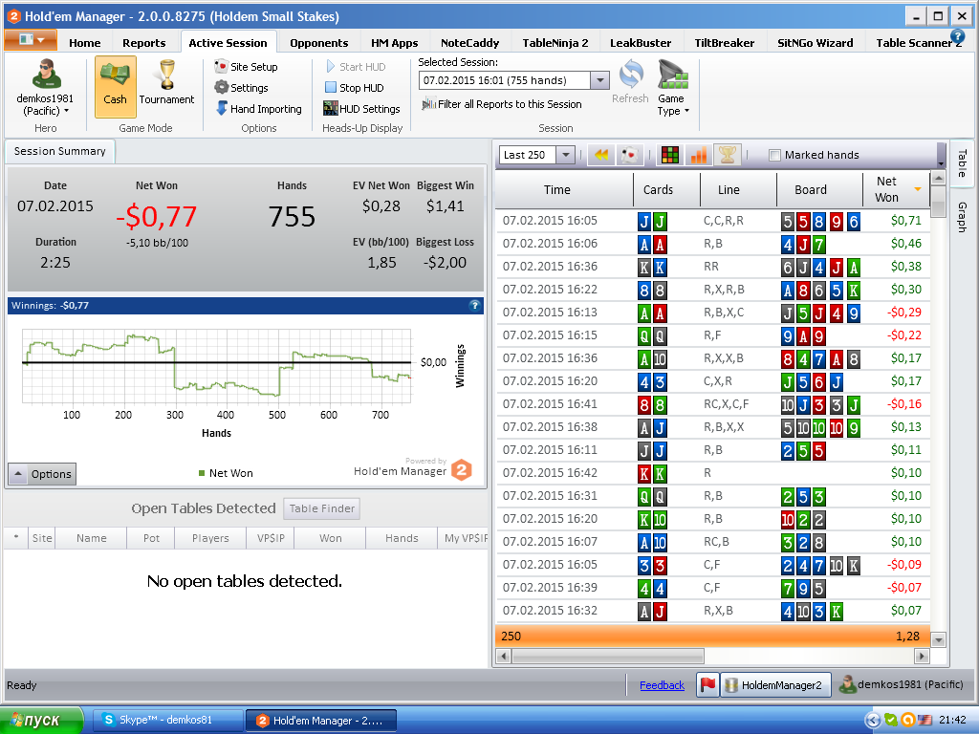
Task: Click the yellow rewind arrows icon
Action: click(600, 155)
